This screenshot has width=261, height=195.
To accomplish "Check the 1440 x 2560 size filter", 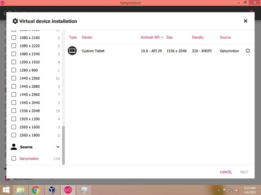I will pyautogui.click(x=14, y=78).
